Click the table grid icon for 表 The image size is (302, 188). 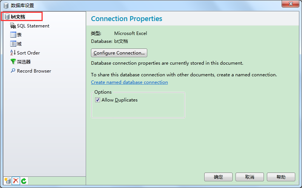[x=13, y=35]
